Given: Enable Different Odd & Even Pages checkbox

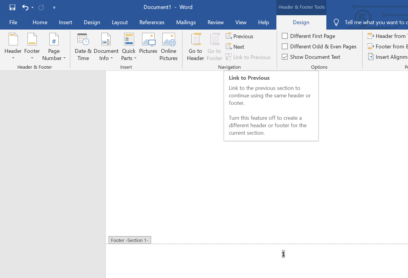Looking at the screenshot, I should pyautogui.click(x=285, y=46).
